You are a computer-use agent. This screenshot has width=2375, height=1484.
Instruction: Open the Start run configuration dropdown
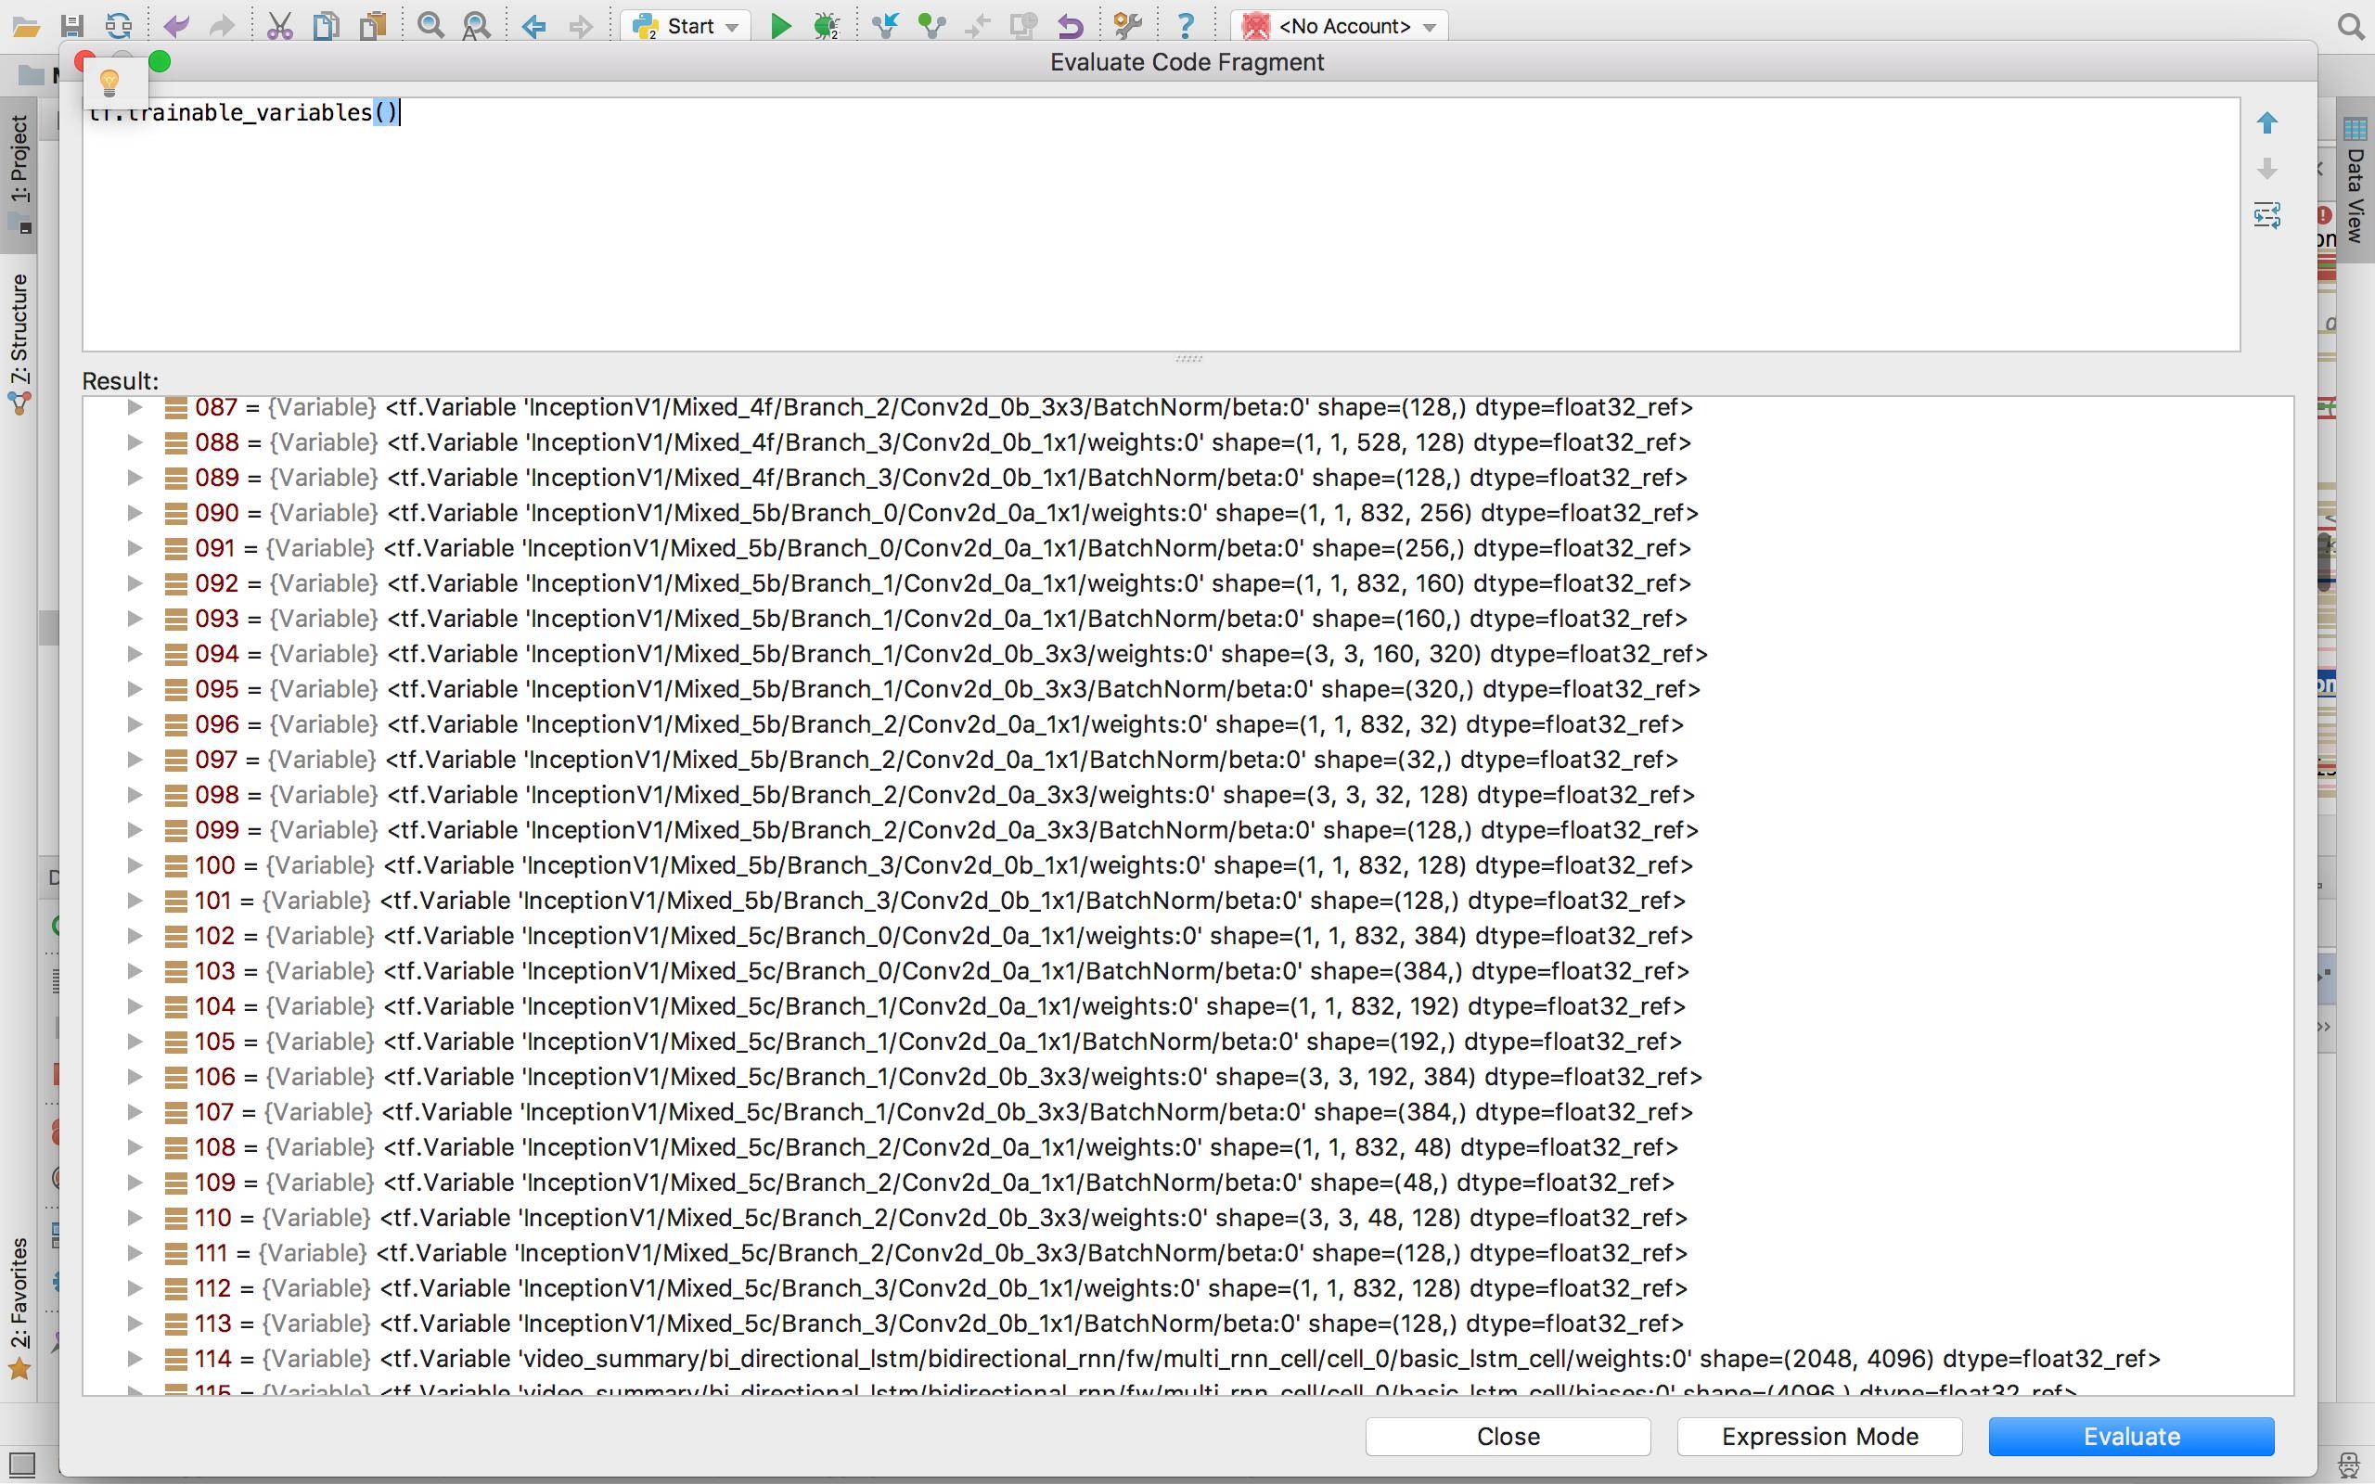(x=685, y=26)
